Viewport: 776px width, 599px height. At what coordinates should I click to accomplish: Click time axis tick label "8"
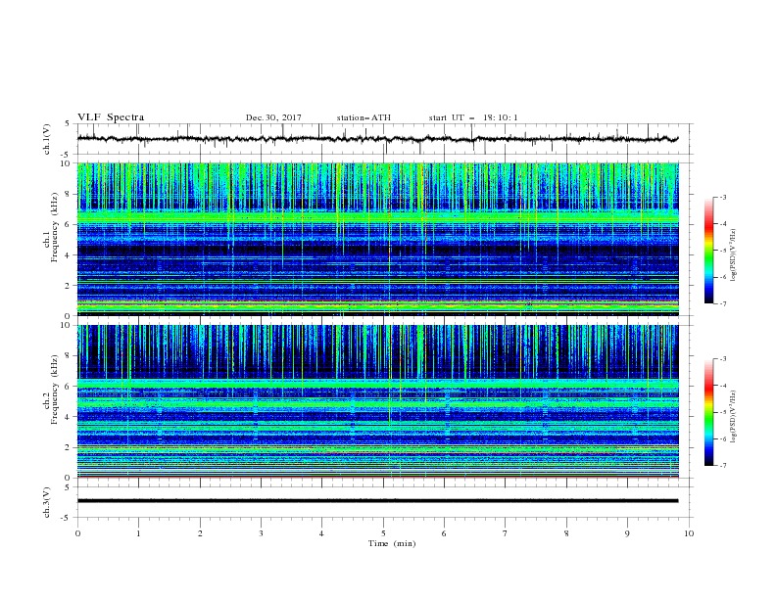coord(566,533)
